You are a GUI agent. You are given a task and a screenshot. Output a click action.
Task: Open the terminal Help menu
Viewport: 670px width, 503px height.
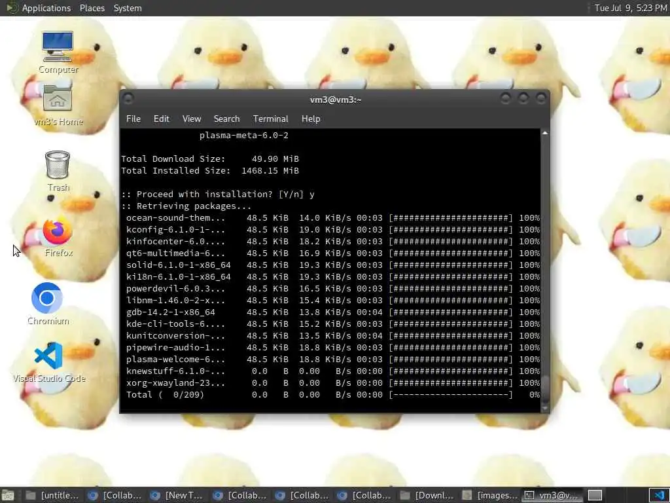(311, 119)
